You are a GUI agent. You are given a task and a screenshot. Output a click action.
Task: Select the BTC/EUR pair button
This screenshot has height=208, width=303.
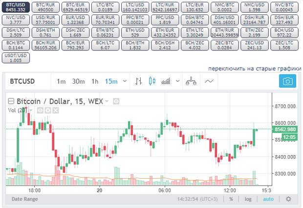tap(76, 7)
